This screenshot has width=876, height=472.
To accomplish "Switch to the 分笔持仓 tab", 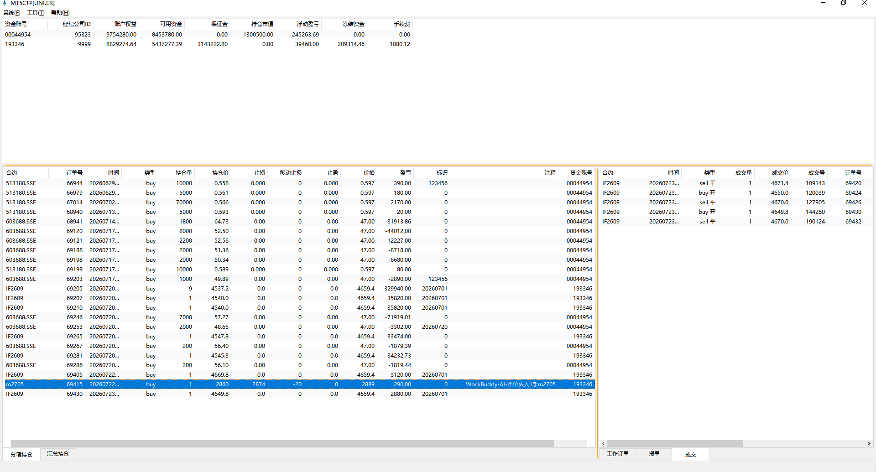I will point(21,454).
